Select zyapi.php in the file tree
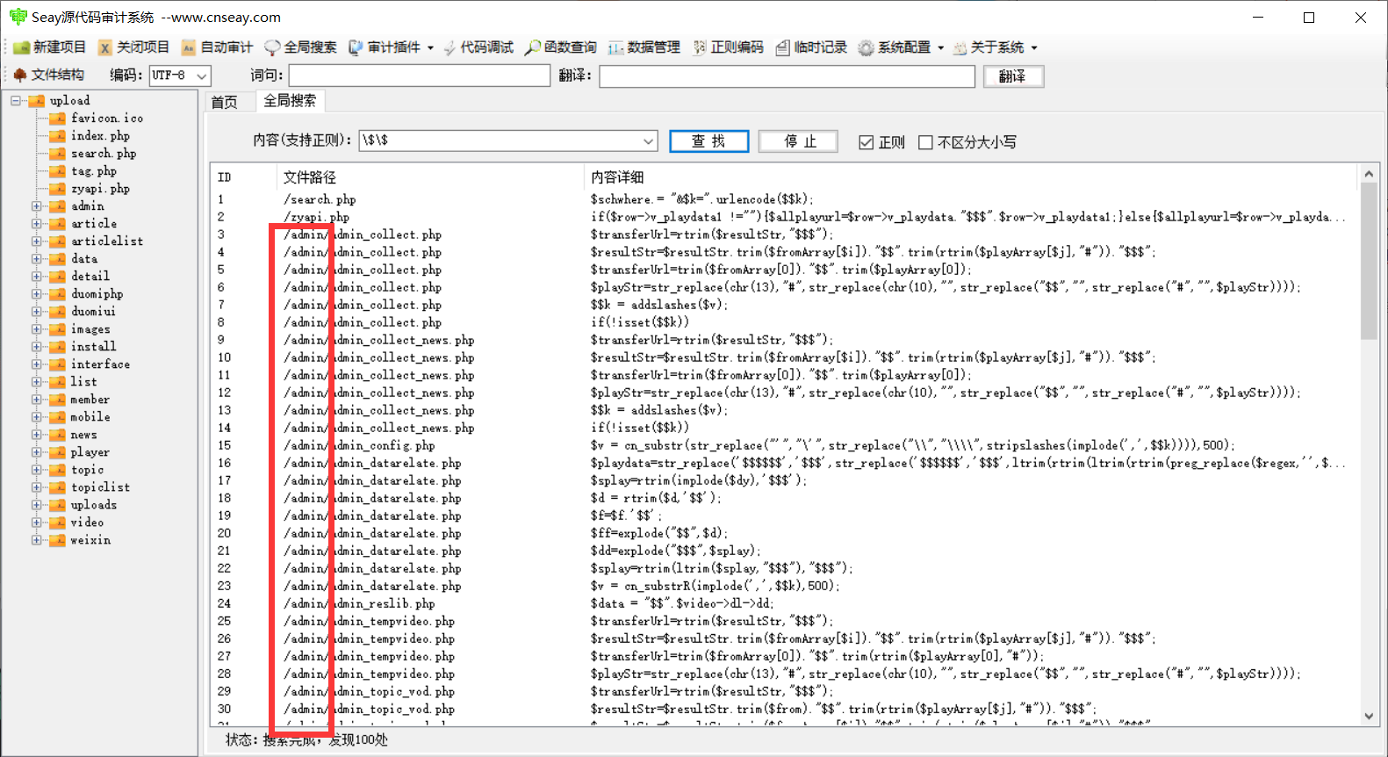 pos(100,189)
